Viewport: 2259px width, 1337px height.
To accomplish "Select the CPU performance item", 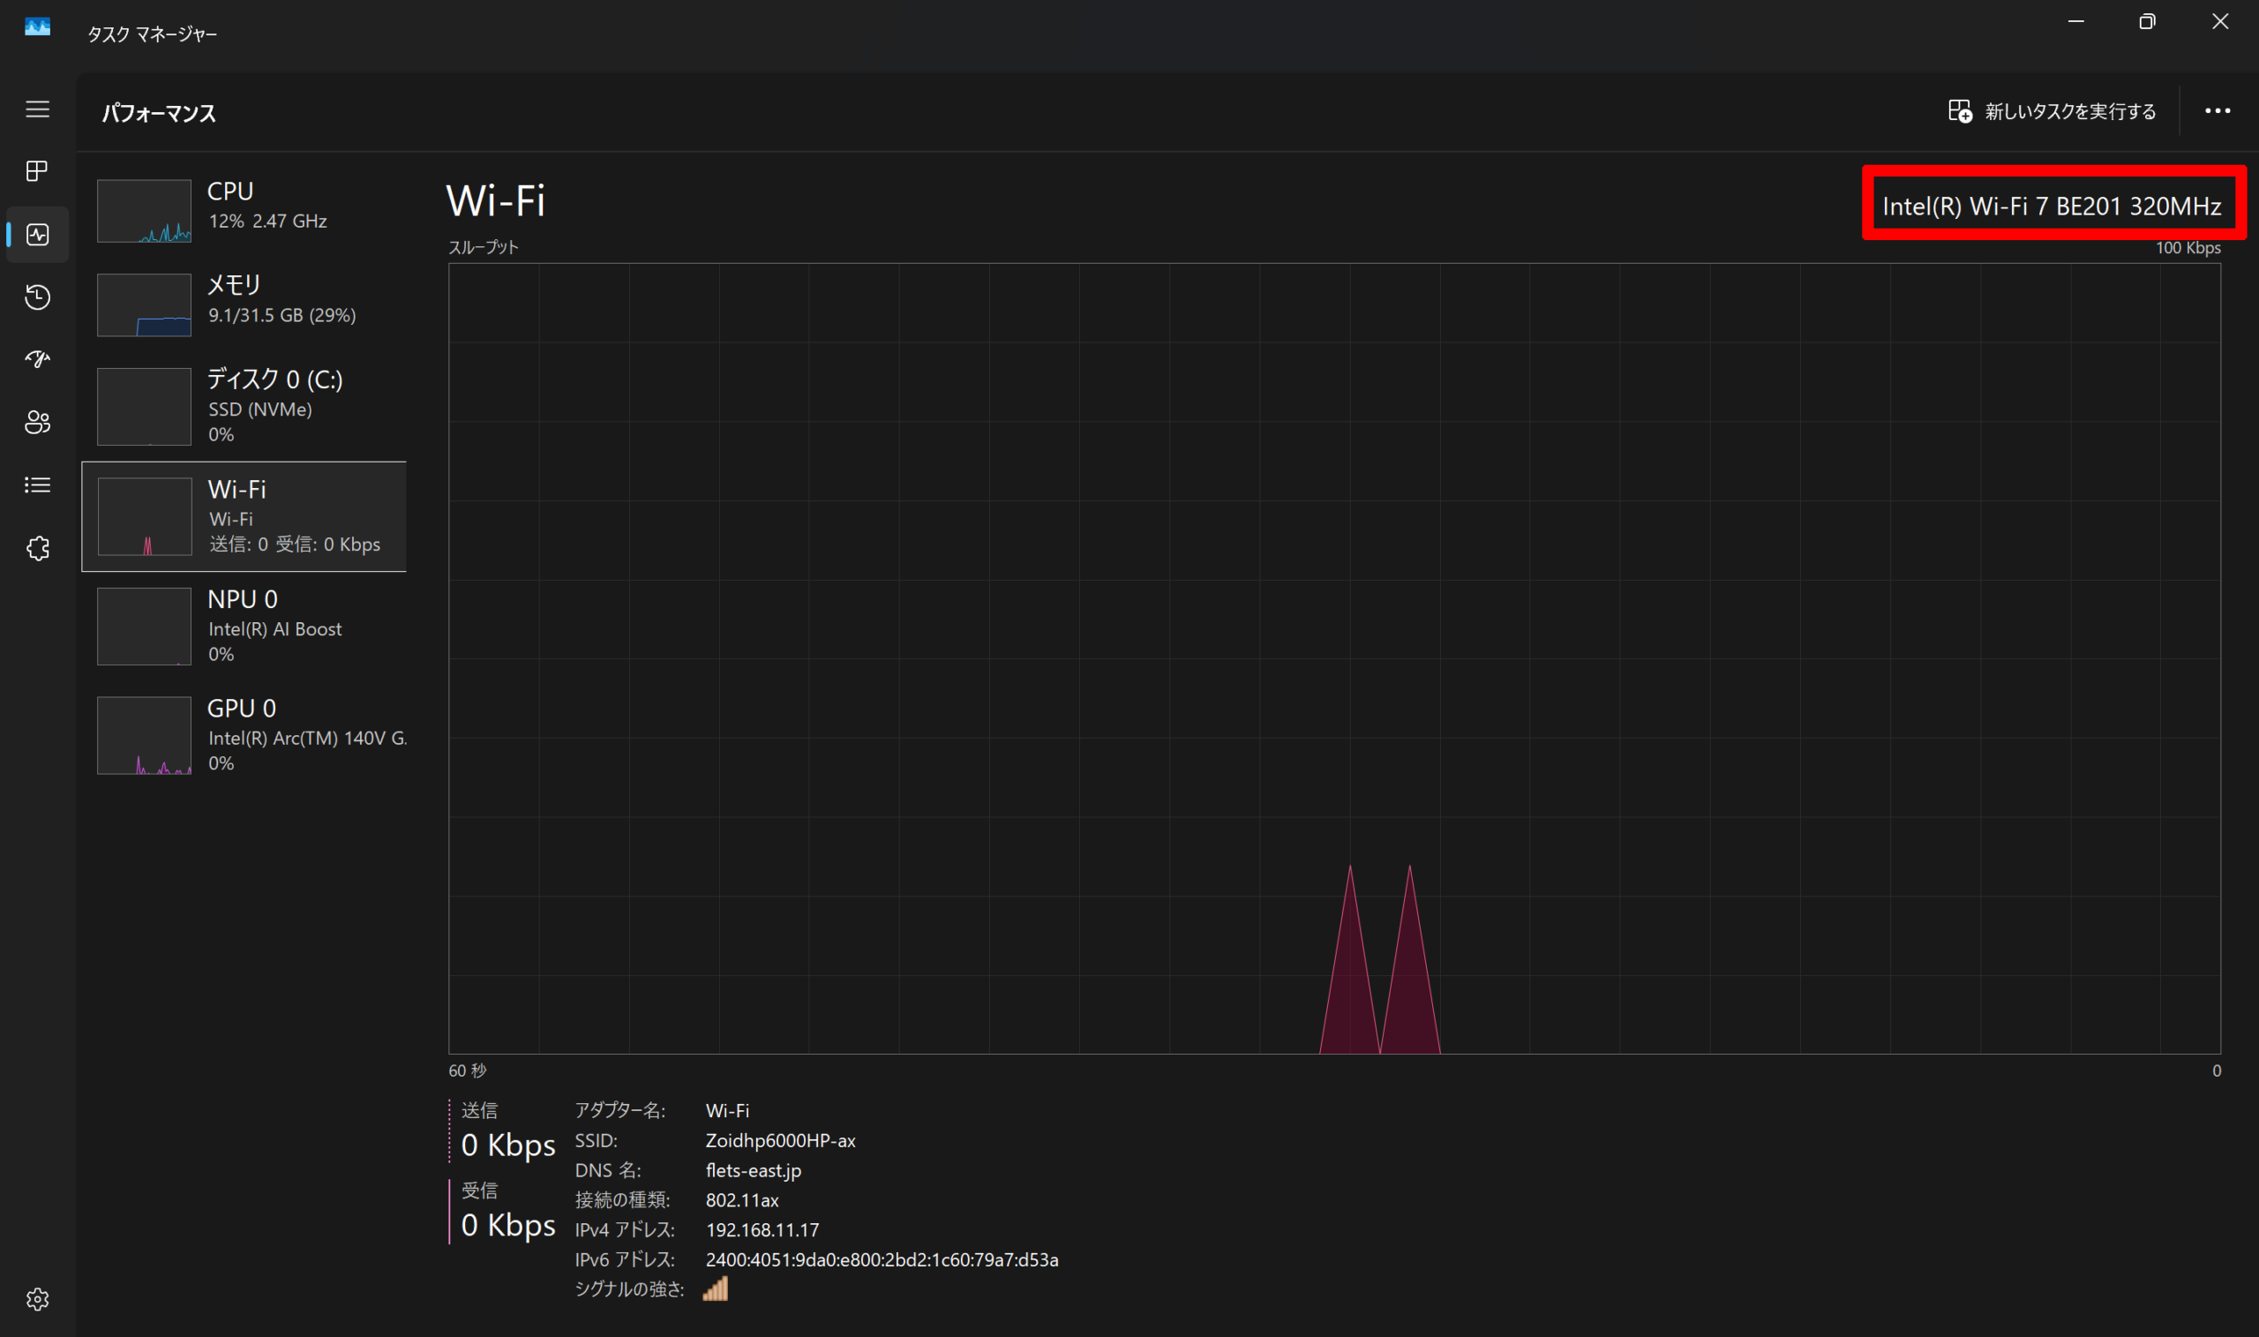I will [x=245, y=210].
